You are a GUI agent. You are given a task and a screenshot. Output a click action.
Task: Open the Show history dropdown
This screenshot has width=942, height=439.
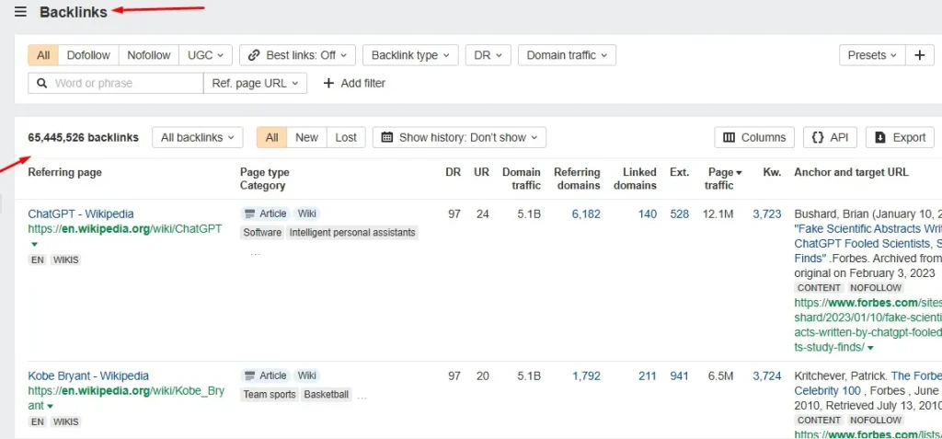tap(460, 137)
